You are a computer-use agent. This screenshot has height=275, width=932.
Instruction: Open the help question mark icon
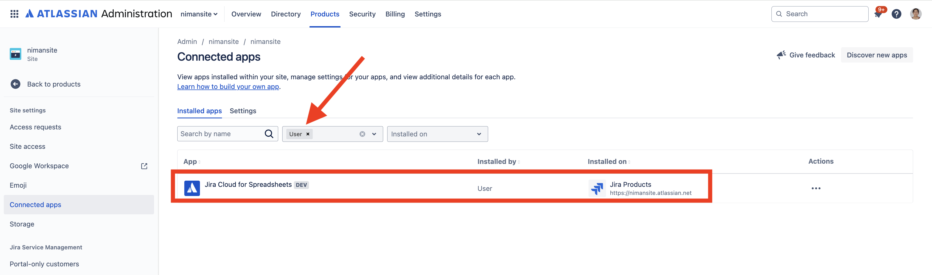(896, 14)
